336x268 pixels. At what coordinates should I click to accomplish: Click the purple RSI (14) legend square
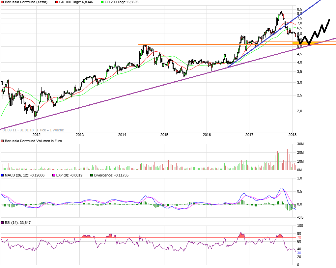[x=2, y=223]
